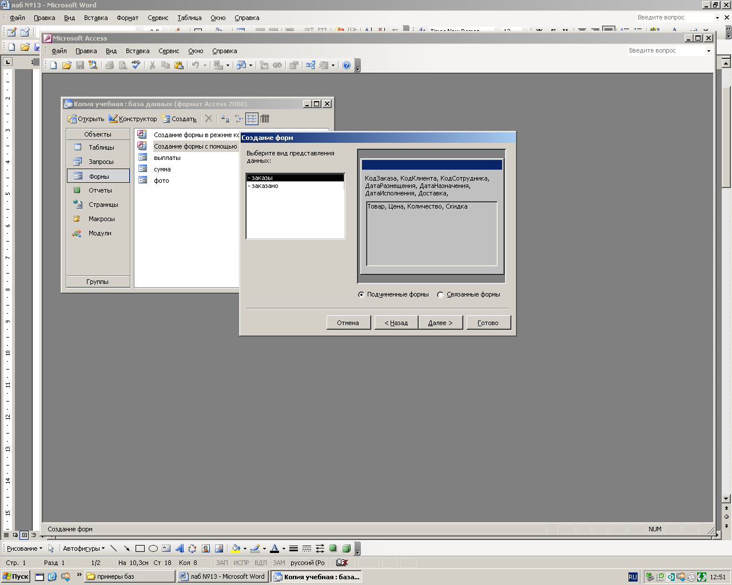Apply Fill Color paint bucket swatch

tap(236, 548)
